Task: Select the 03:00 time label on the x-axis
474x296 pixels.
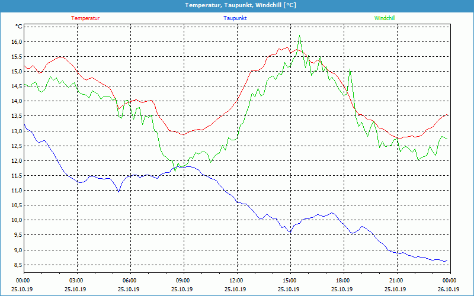Action: click(76, 281)
